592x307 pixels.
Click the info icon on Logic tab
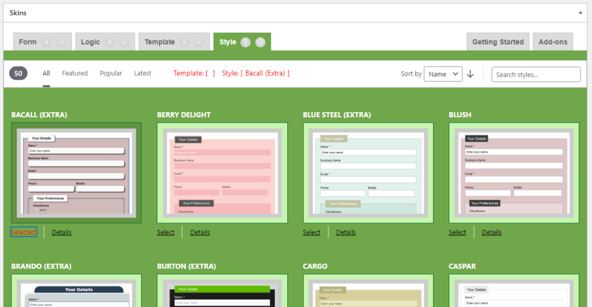click(x=124, y=42)
